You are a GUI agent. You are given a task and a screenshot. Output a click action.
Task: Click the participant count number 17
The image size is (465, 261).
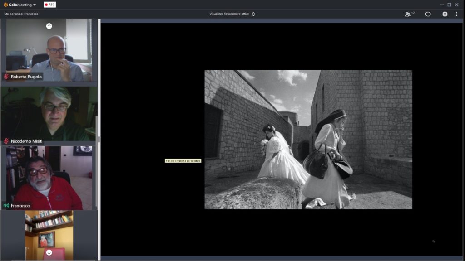pyautogui.click(x=413, y=13)
